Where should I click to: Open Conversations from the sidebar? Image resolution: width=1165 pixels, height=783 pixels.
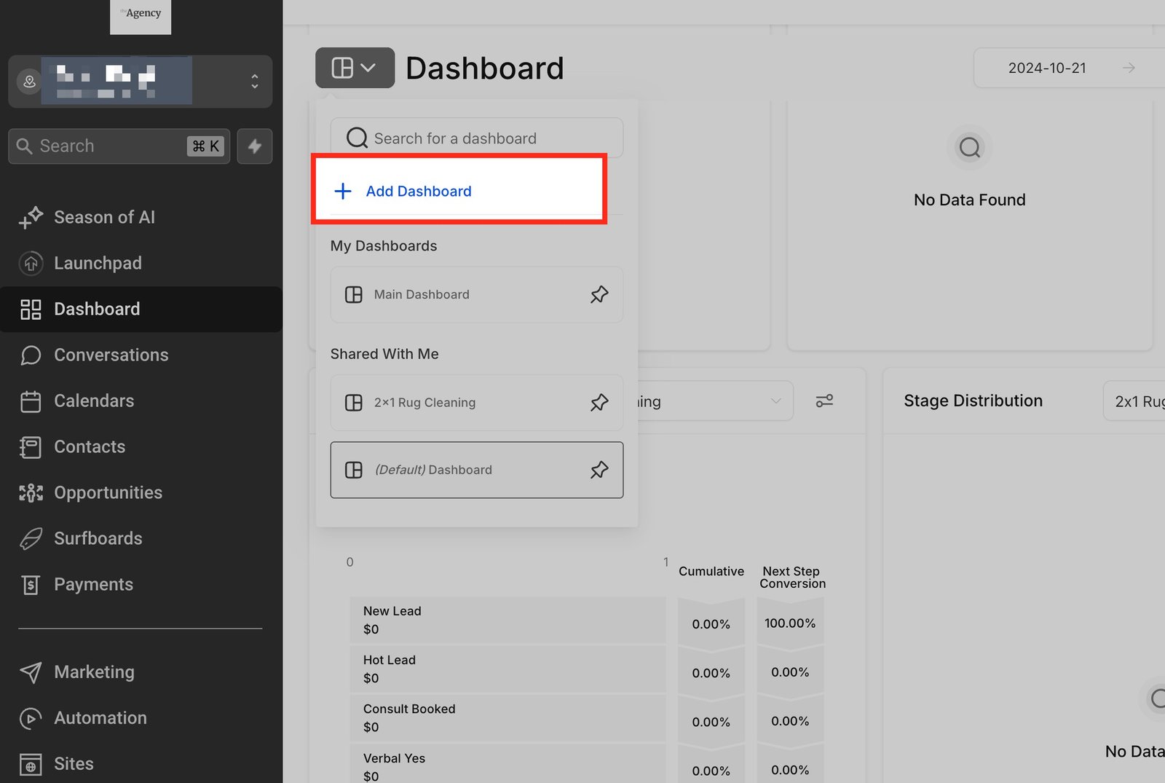(x=111, y=355)
